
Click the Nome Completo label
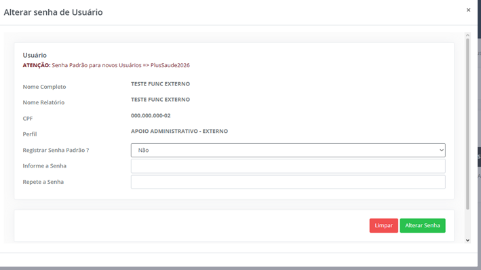44,87
